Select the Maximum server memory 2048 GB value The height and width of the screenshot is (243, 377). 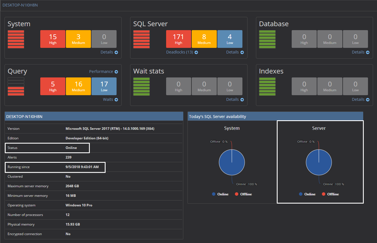(x=73, y=186)
